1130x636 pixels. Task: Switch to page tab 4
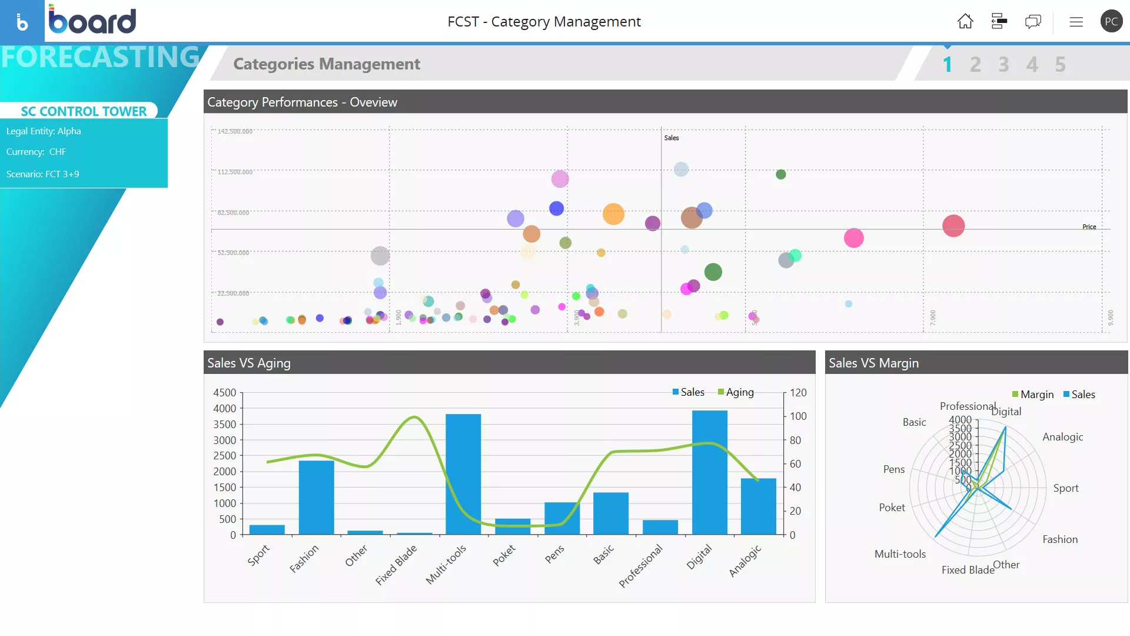pos(1032,64)
